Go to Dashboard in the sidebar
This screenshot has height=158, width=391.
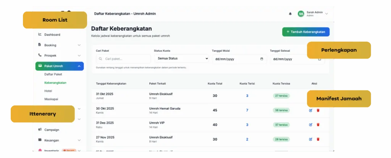tap(52, 35)
